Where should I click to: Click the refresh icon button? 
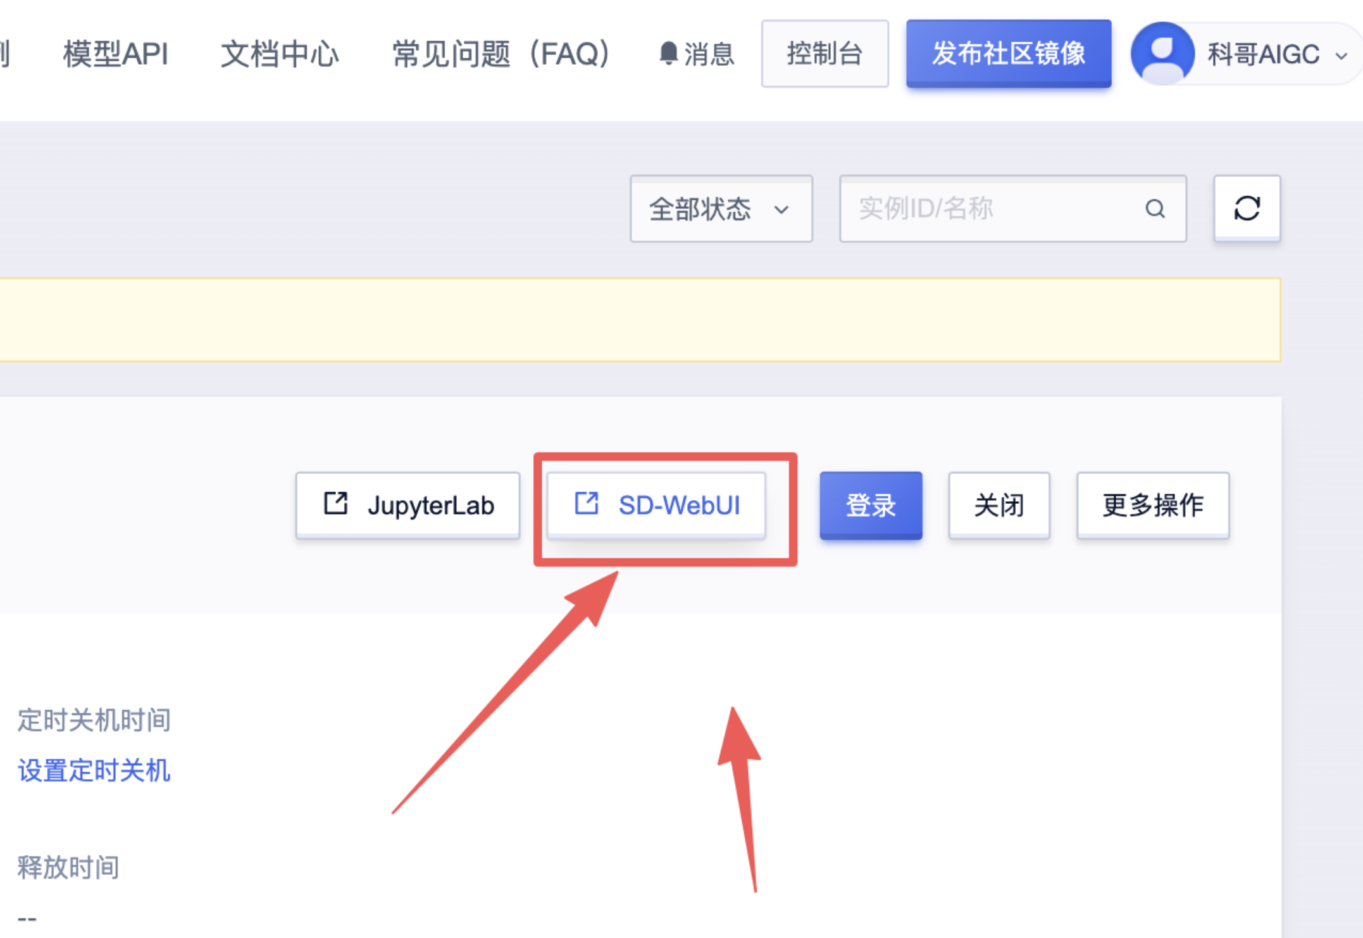[x=1247, y=208]
